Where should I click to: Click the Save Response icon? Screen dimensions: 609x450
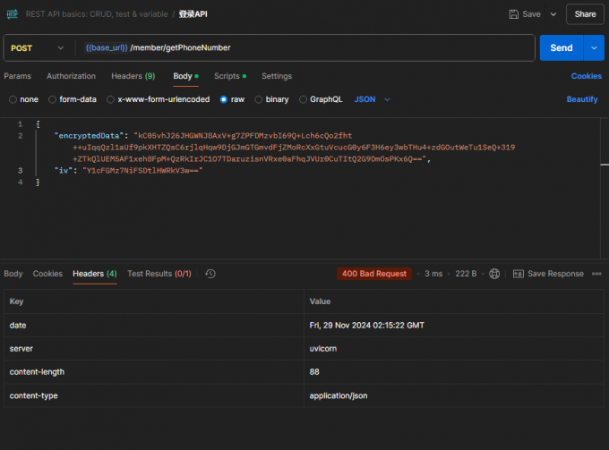519,274
